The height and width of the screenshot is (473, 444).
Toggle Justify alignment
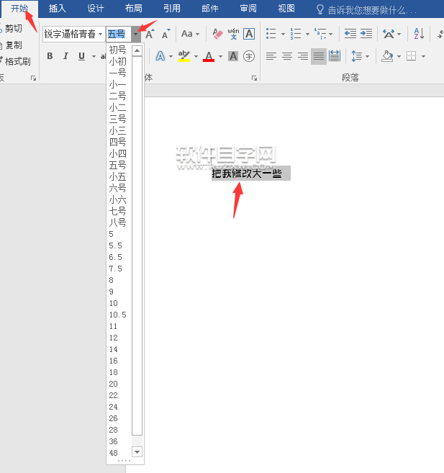[319, 56]
